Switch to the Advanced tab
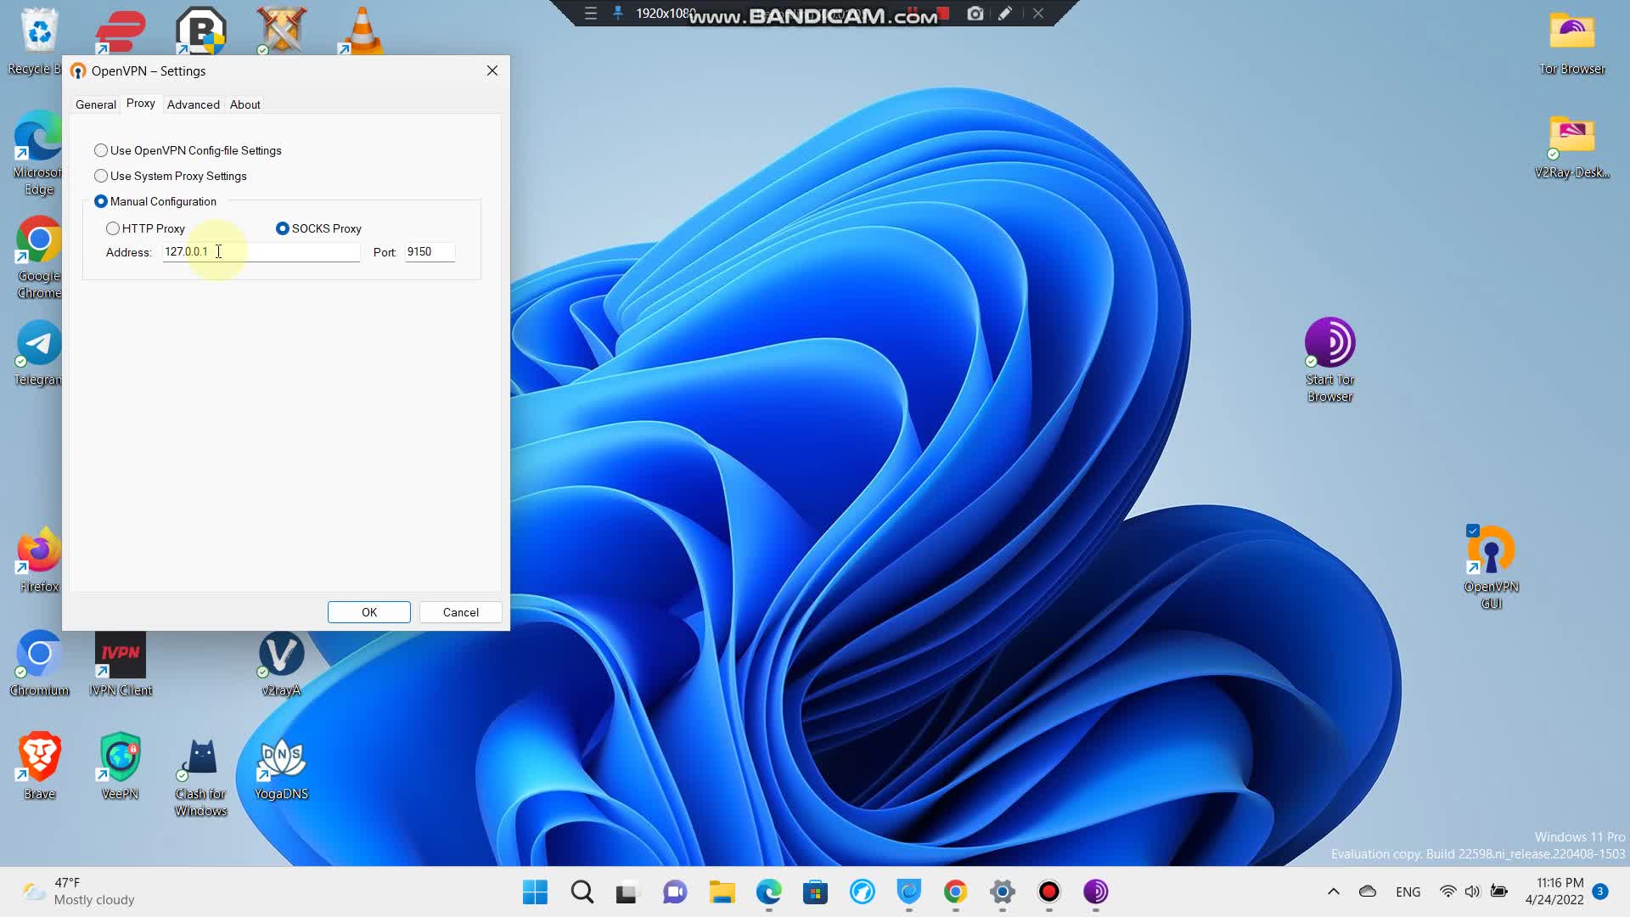The width and height of the screenshot is (1630, 917). click(x=193, y=104)
